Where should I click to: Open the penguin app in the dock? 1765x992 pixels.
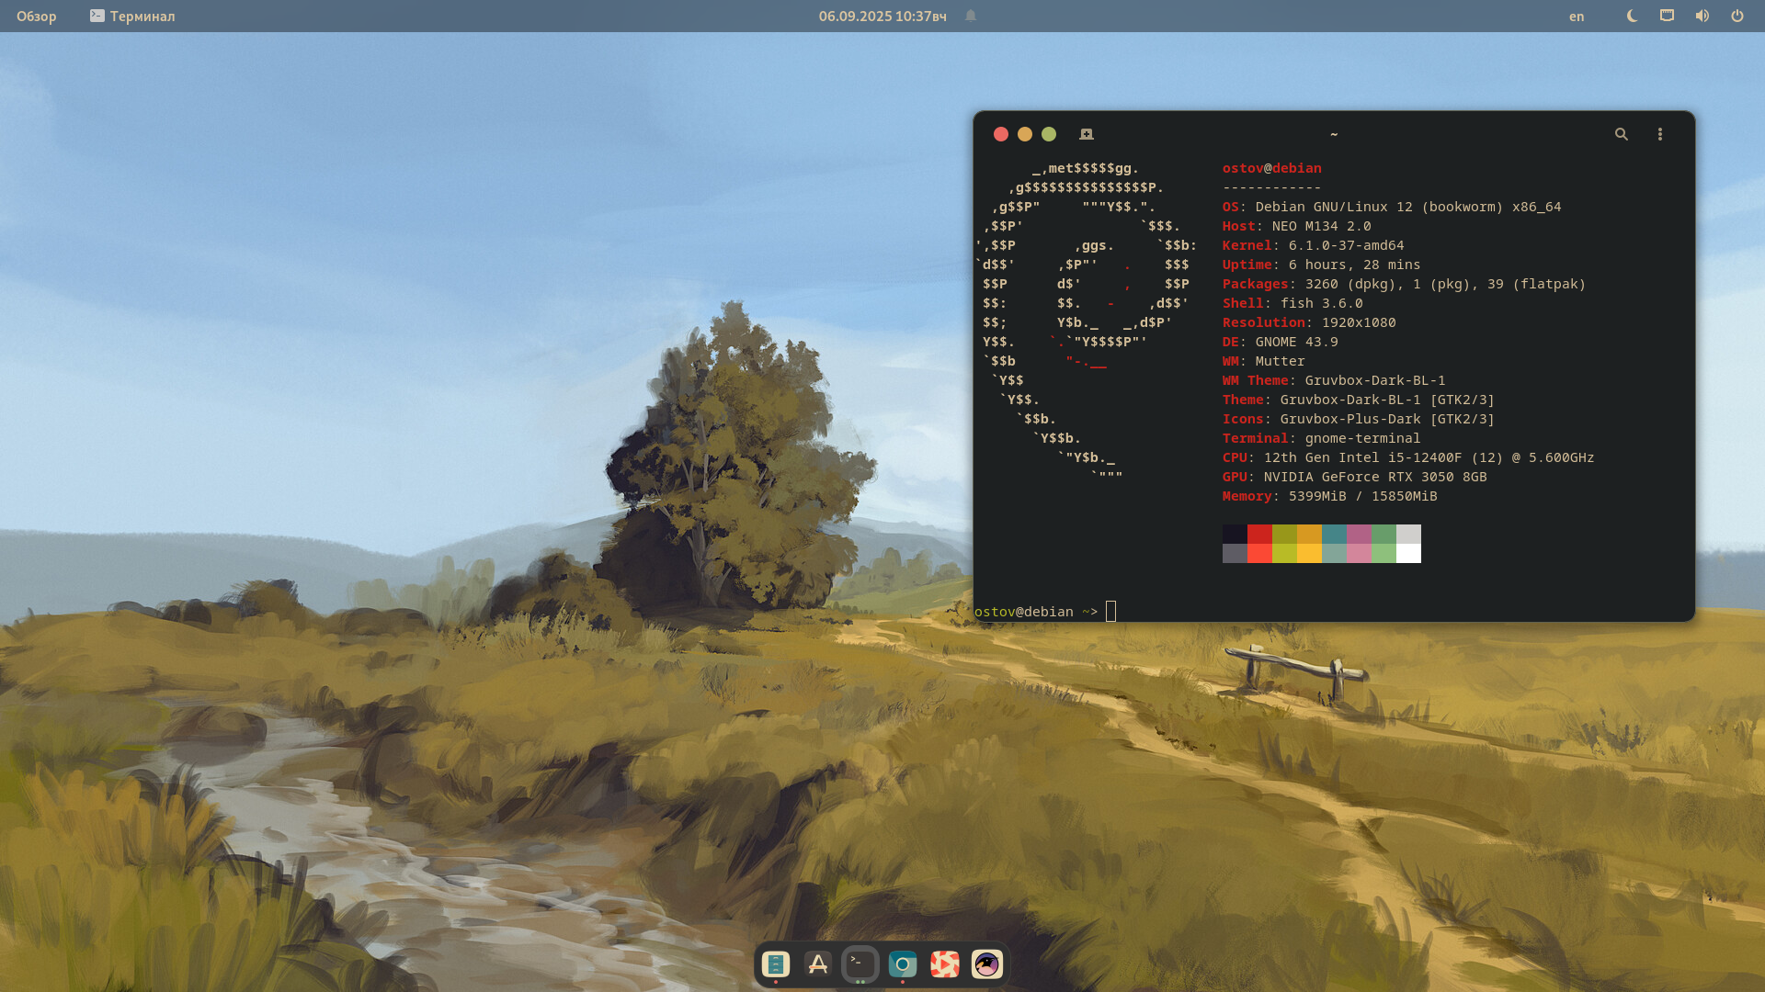click(x=986, y=964)
